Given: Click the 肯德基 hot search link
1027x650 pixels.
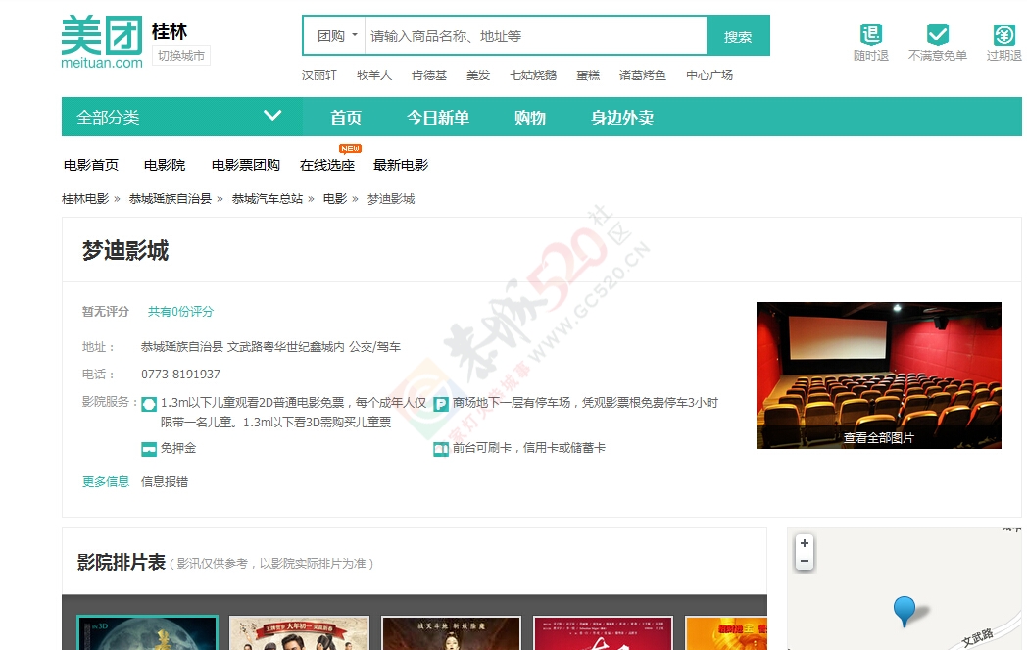Looking at the screenshot, I should (429, 75).
